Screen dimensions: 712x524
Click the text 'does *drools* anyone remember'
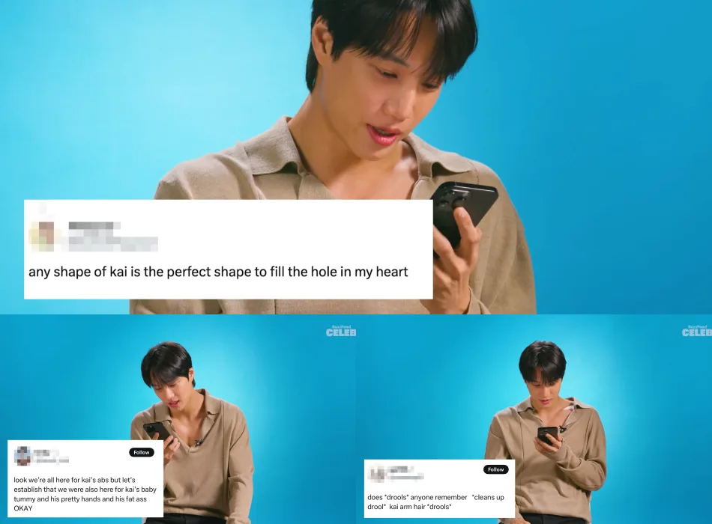[417, 498]
